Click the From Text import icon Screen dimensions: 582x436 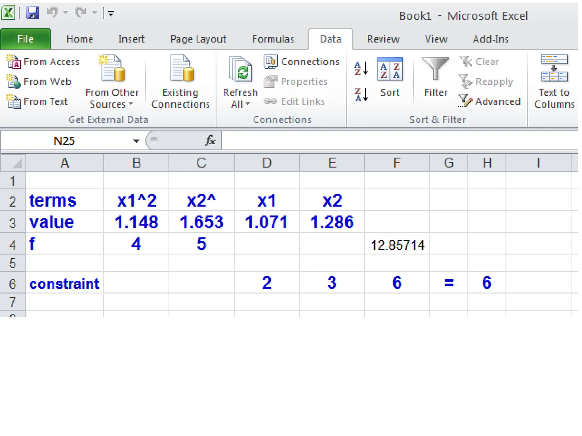point(14,102)
